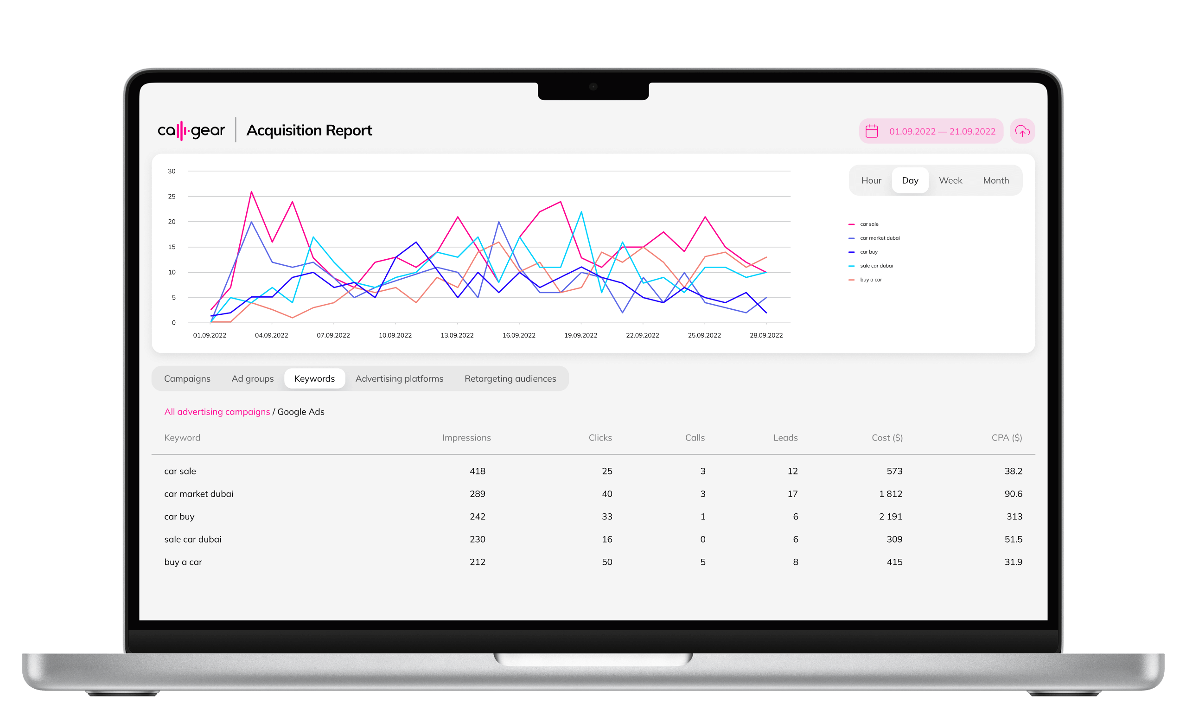1186x703 pixels.
Task: Select the Month view toggle button
Action: pos(996,180)
